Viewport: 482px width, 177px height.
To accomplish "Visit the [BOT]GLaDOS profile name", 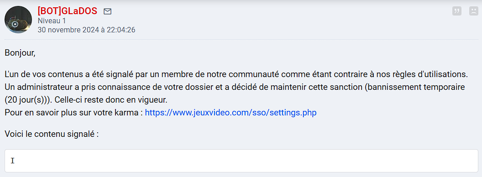I will point(67,11).
